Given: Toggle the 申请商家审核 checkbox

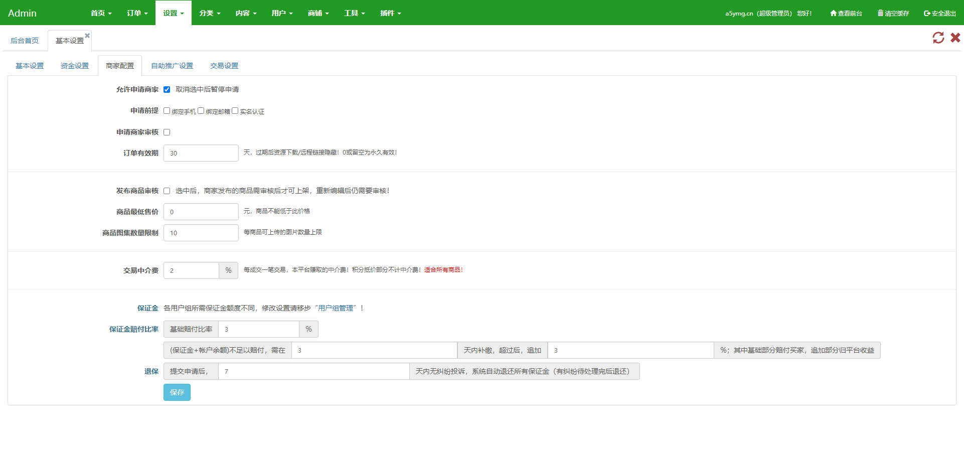Looking at the screenshot, I should coord(167,132).
